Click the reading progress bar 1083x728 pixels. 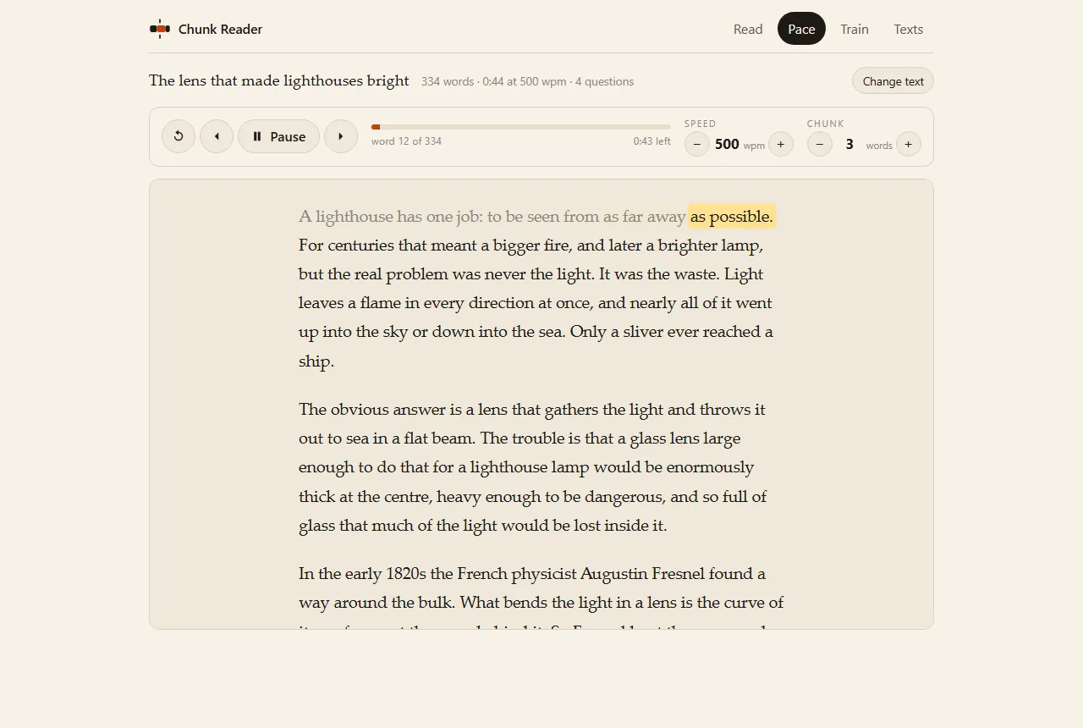tap(521, 127)
